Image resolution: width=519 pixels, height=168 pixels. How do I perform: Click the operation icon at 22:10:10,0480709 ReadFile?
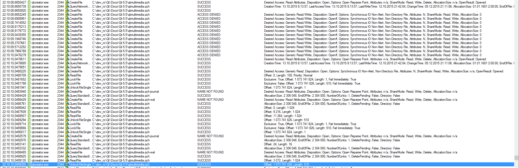point(67,75)
